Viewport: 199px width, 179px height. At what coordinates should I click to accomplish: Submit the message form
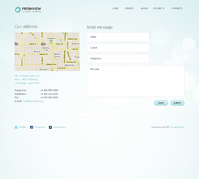[x=177, y=103]
